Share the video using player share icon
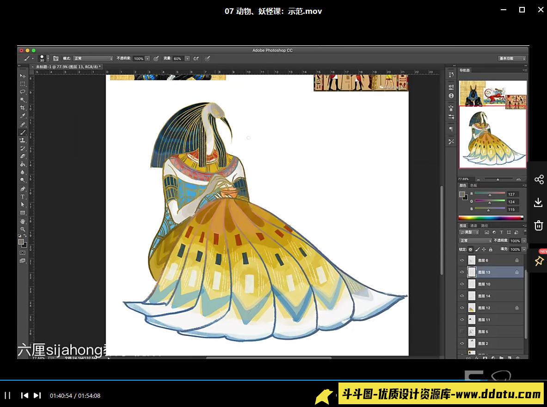547x407 pixels. click(539, 179)
